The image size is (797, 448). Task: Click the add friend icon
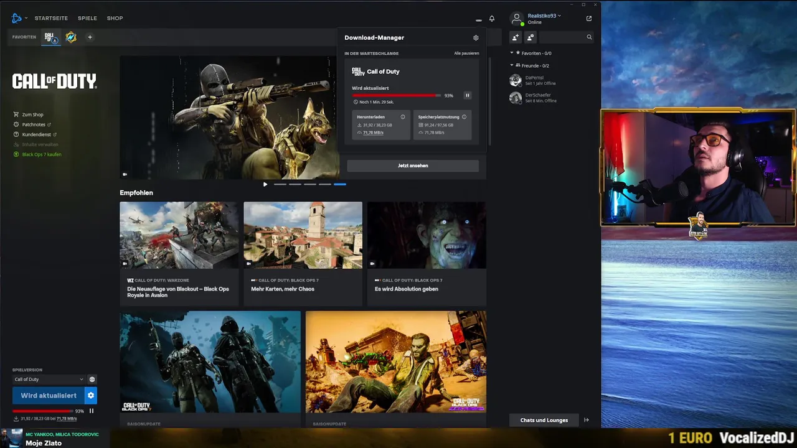pyautogui.click(x=516, y=37)
